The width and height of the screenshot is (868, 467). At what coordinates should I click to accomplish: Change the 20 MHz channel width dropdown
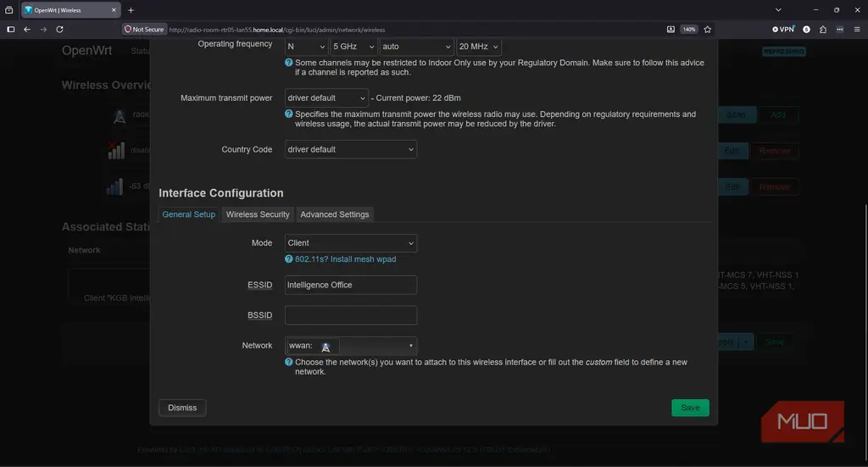point(478,47)
